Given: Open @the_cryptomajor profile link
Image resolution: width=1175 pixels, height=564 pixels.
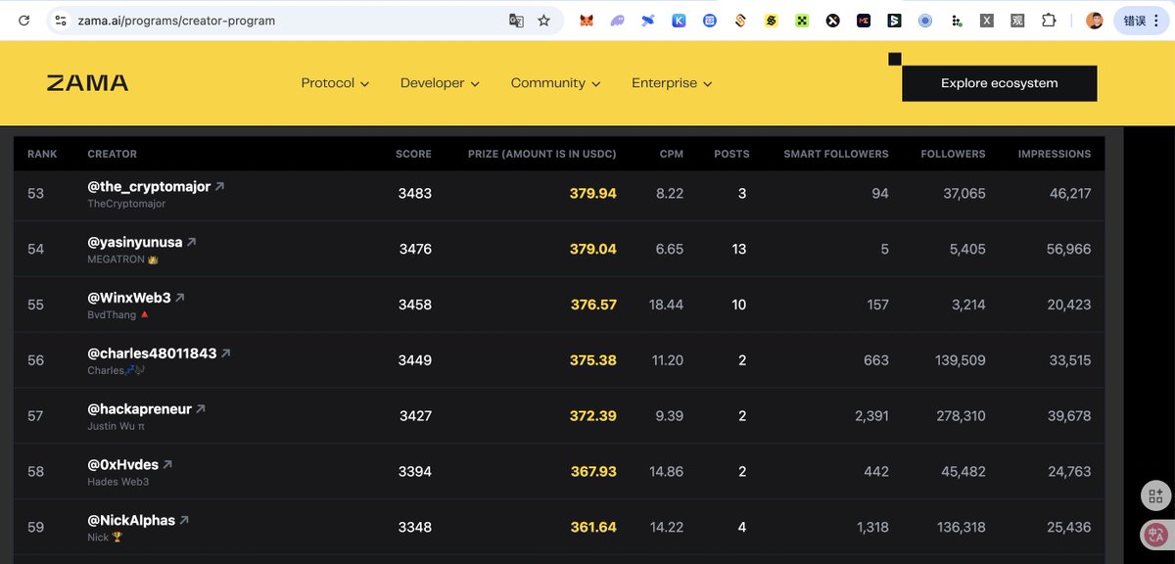Looking at the screenshot, I should tap(149, 186).
